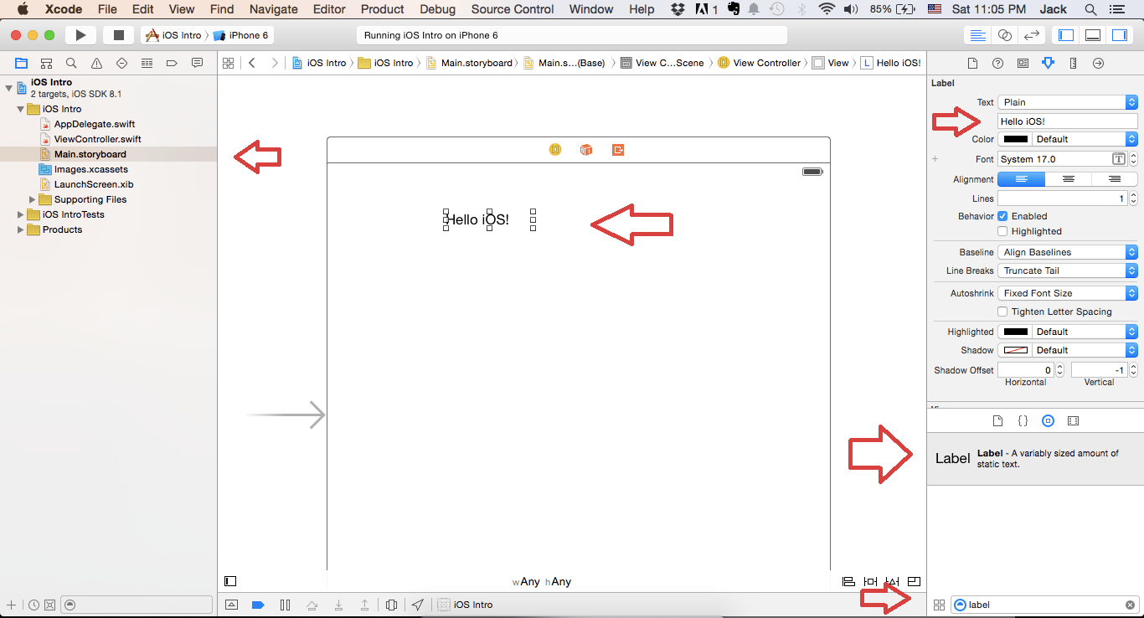1144x618 pixels.
Task: Open the Line Breaks Truncate Tail dropdown
Action: click(1068, 270)
